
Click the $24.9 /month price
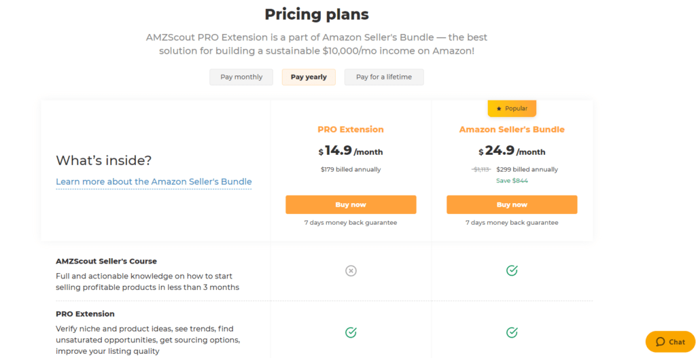coord(512,151)
